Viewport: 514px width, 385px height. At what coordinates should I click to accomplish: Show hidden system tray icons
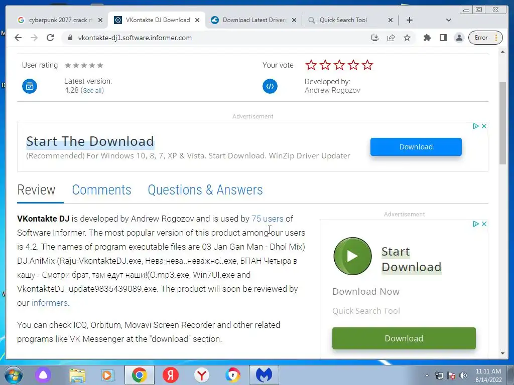click(427, 375)
